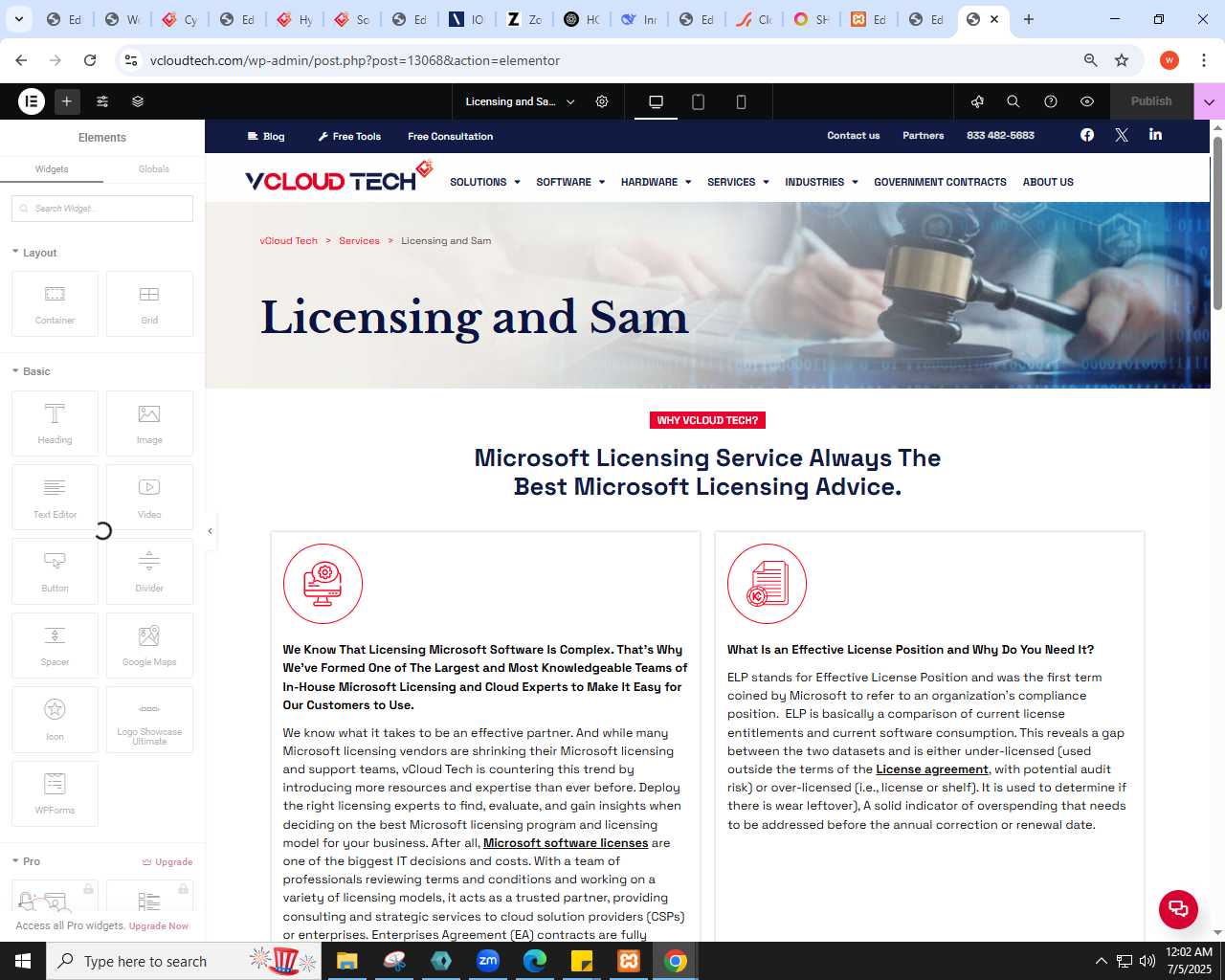The height and width of the screenshot is (980, 1225).
Task: Add the Grid widget
Action: coord(149,304)
